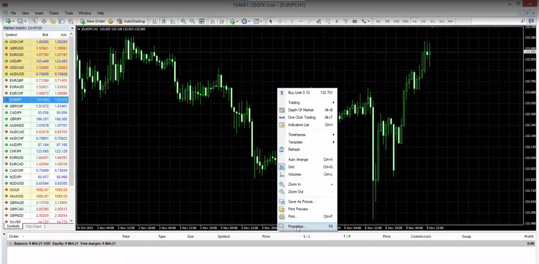Choose Buy Limit 0.10 context entry
539x264 pixels.
pos(307,93)
